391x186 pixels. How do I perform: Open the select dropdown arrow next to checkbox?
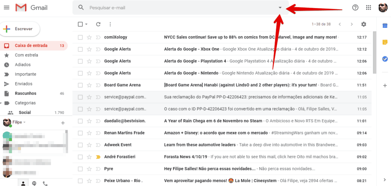[86, 24]
